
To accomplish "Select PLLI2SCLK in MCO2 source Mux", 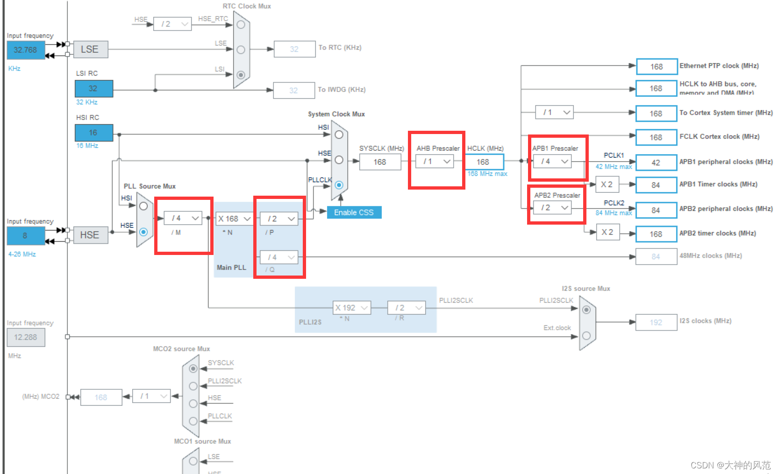I will pos(193,386).
